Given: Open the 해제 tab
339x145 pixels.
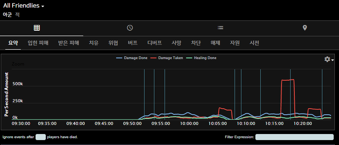Looking at the screenshot, I should (x=215, y=43).
